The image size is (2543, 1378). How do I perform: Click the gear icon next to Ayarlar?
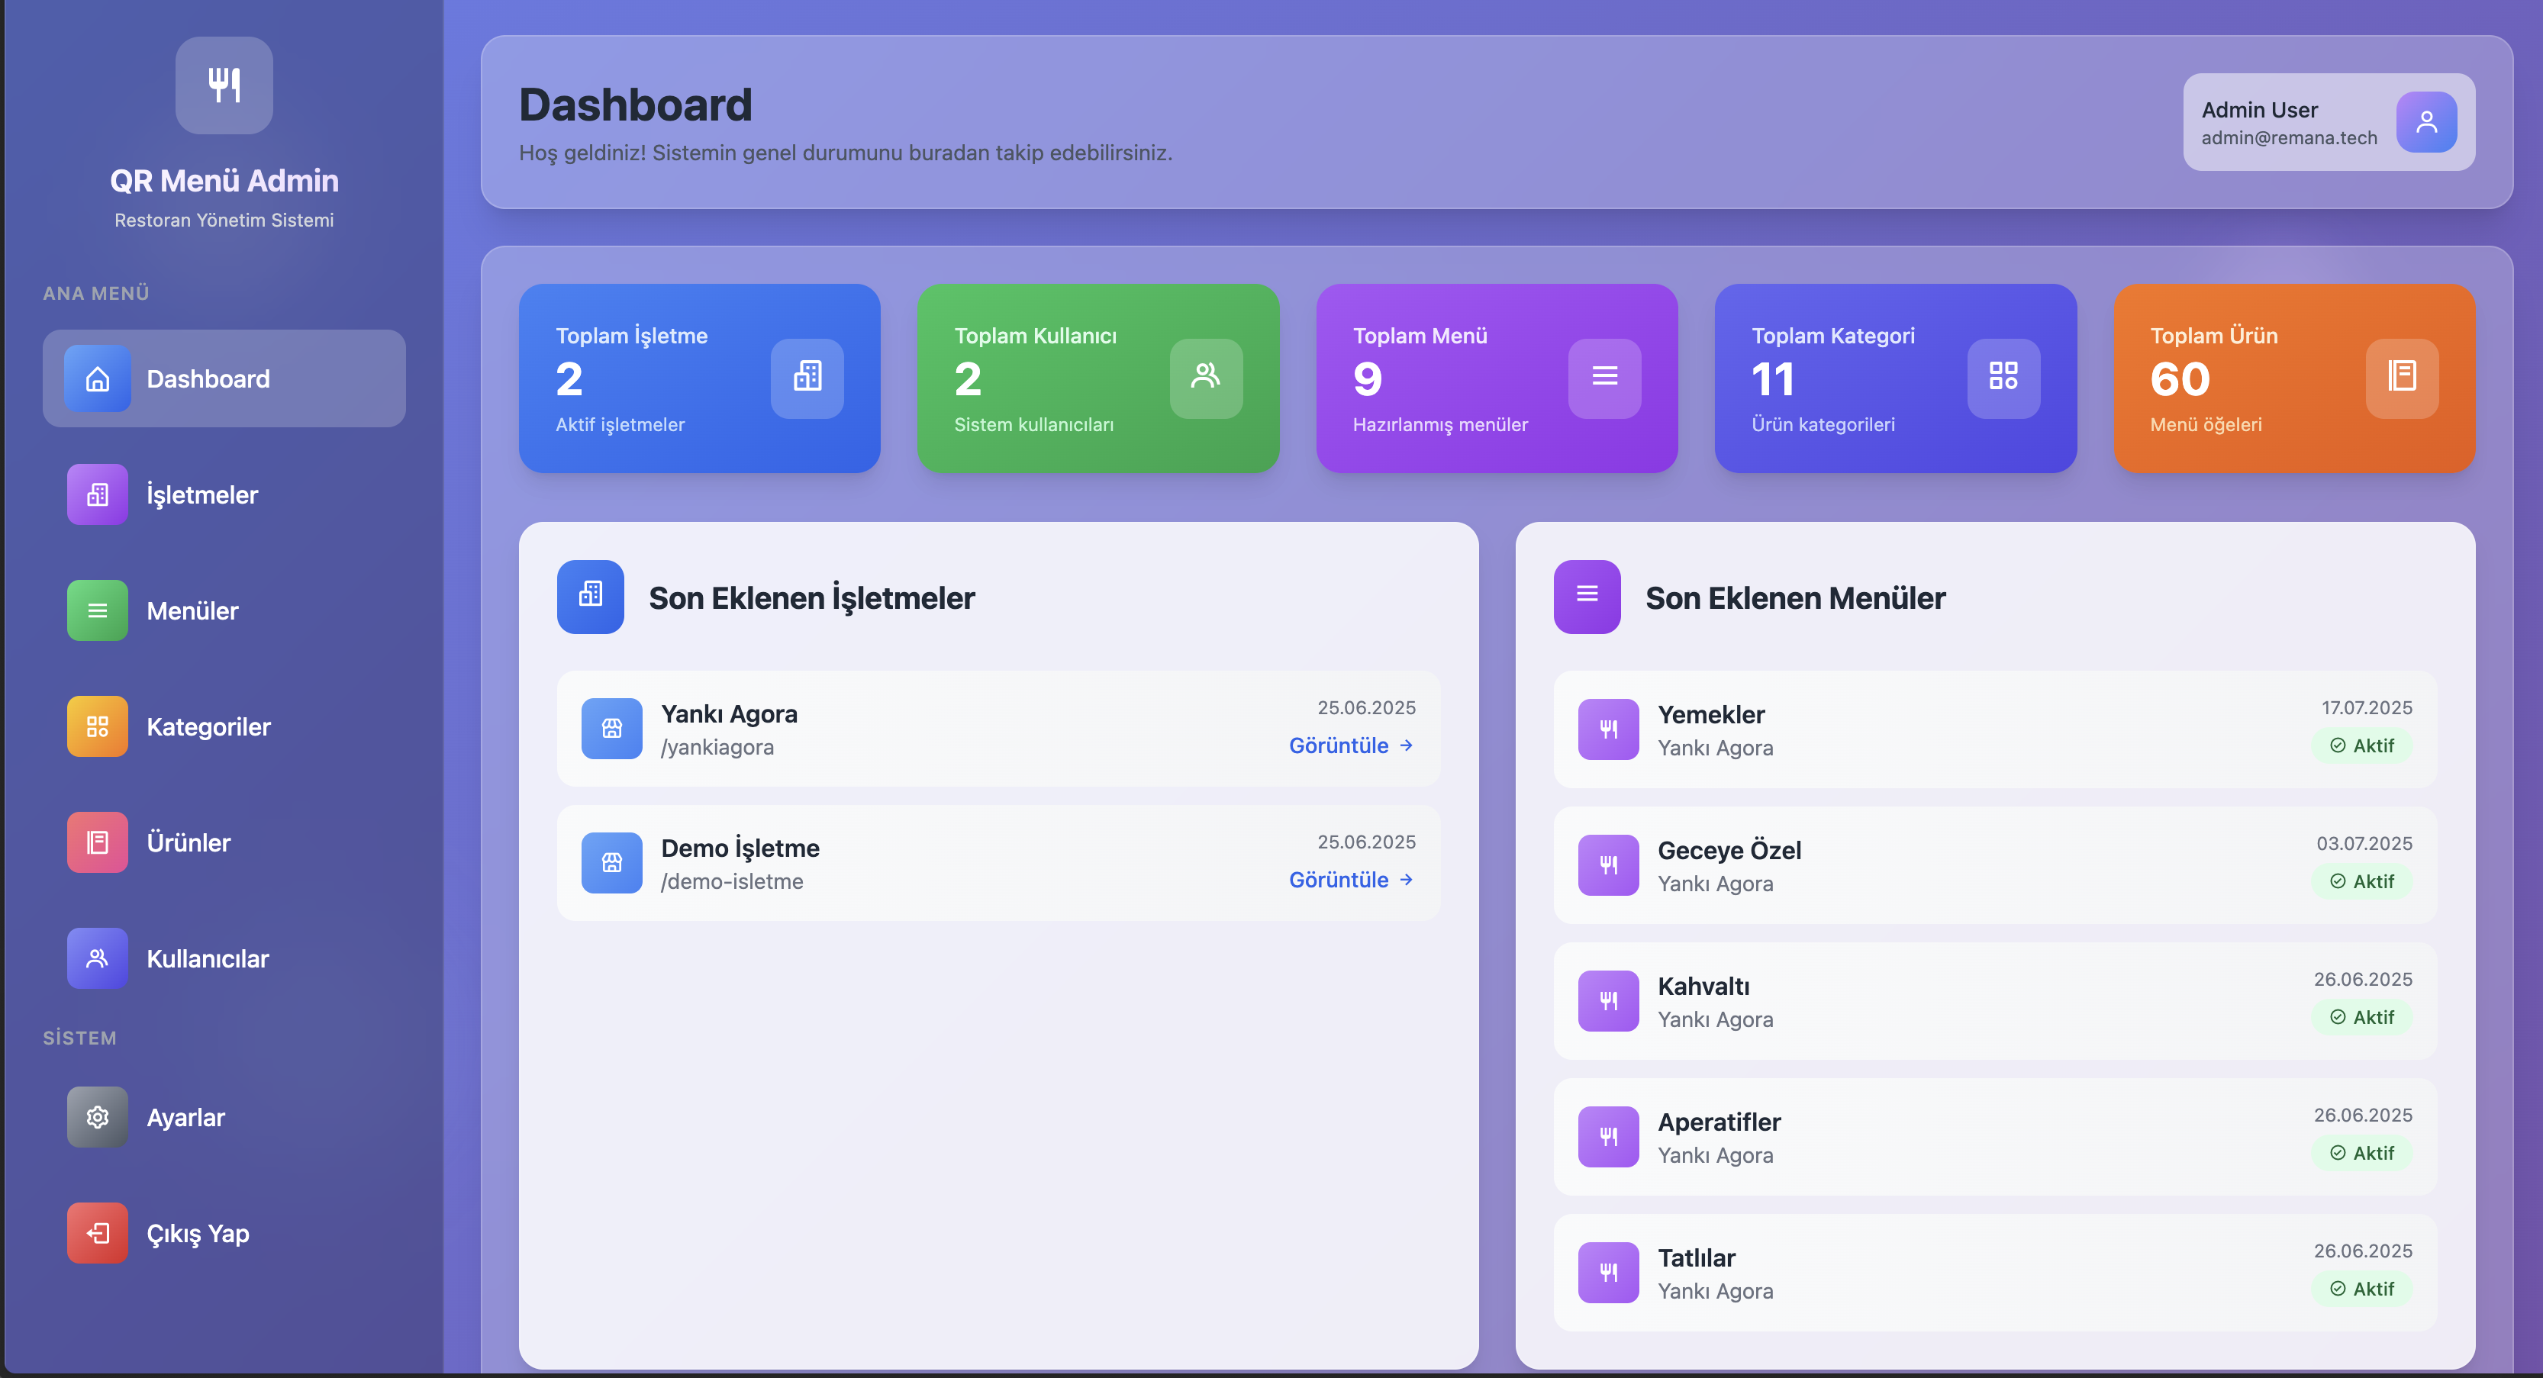pos(97,1117)
